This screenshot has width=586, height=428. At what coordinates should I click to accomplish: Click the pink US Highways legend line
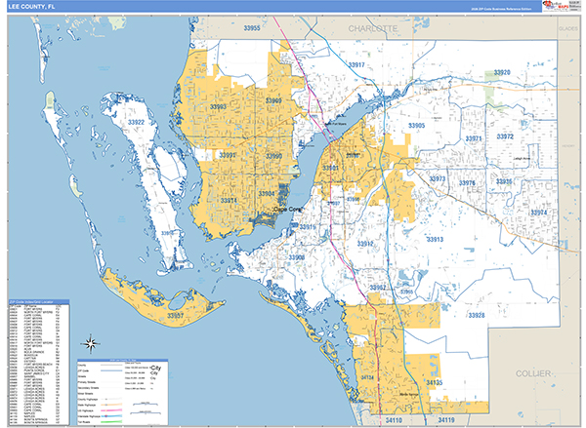pos(111,410)
